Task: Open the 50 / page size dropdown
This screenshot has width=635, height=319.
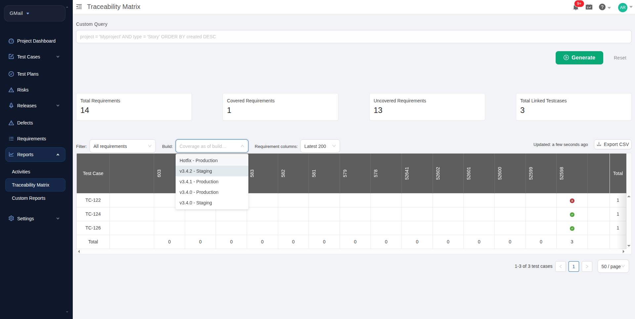Action: 613,266
